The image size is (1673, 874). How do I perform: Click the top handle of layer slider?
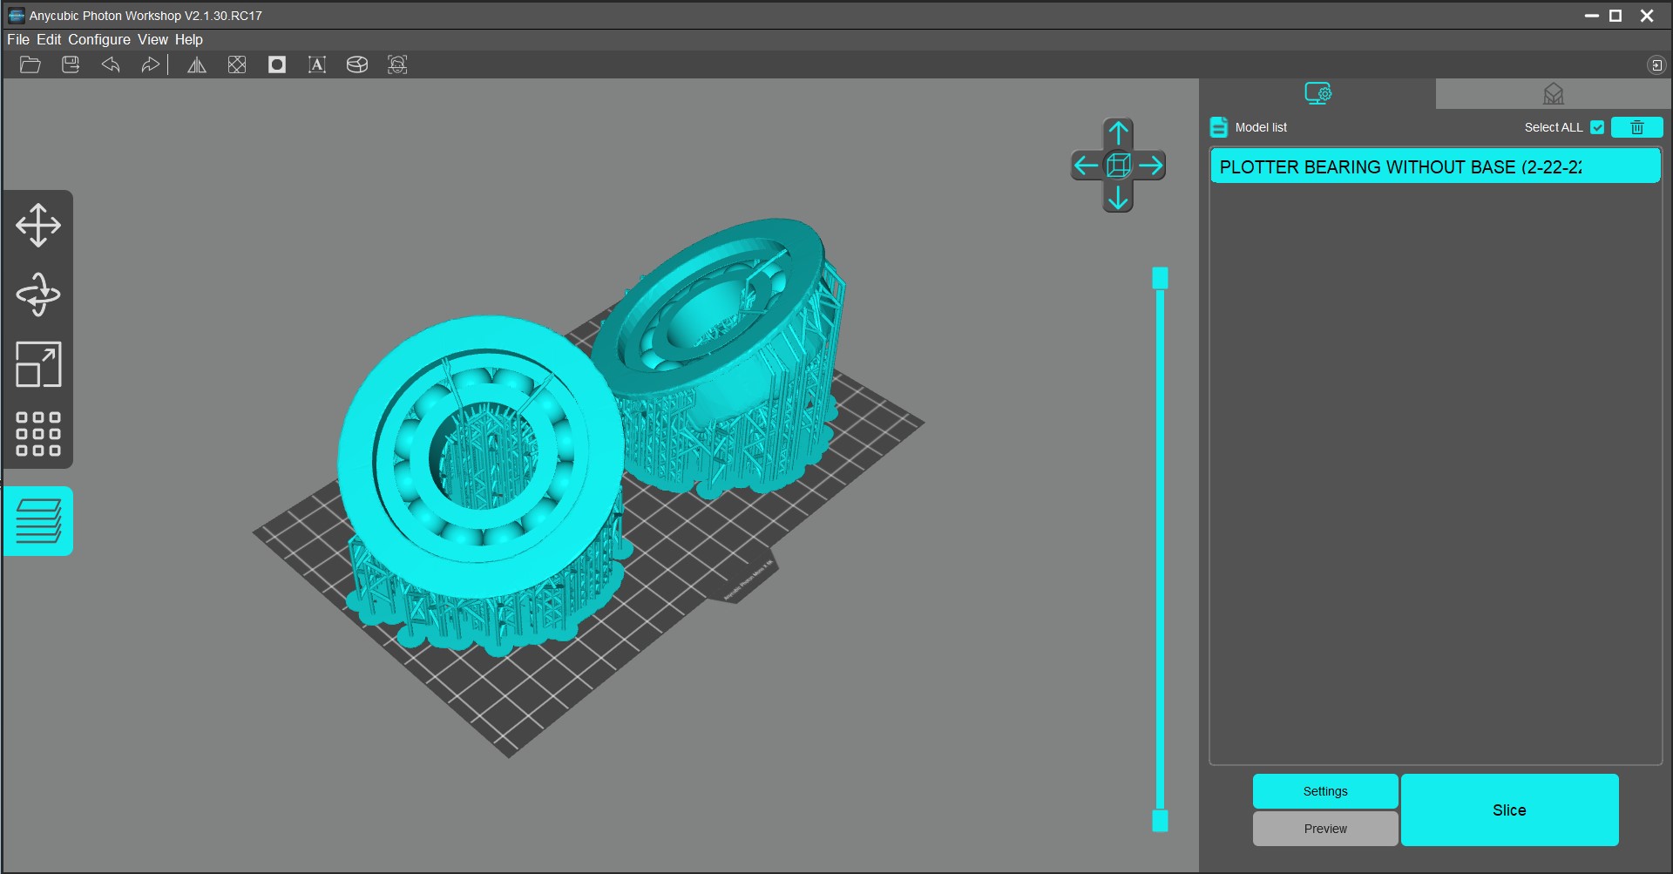coord(1160,278)
